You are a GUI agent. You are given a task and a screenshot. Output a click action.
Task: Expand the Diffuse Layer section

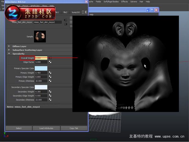(9, 46)
